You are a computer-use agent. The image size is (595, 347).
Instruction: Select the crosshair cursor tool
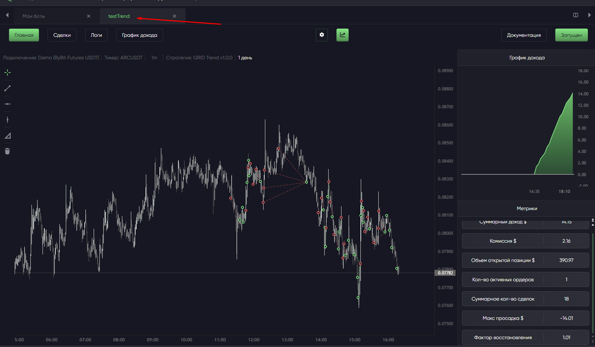point(8,73)
